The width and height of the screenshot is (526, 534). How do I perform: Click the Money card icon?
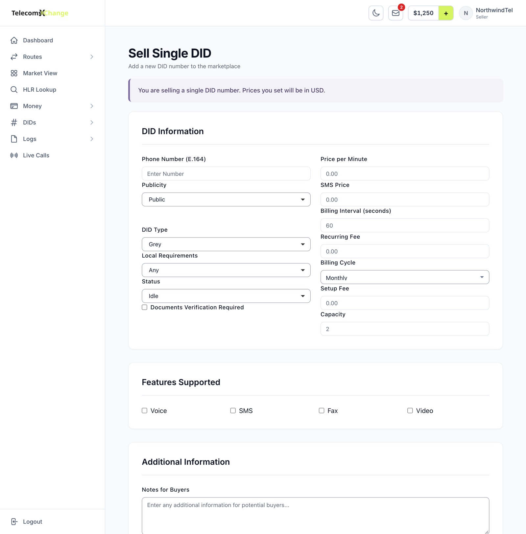click(14, 106)
